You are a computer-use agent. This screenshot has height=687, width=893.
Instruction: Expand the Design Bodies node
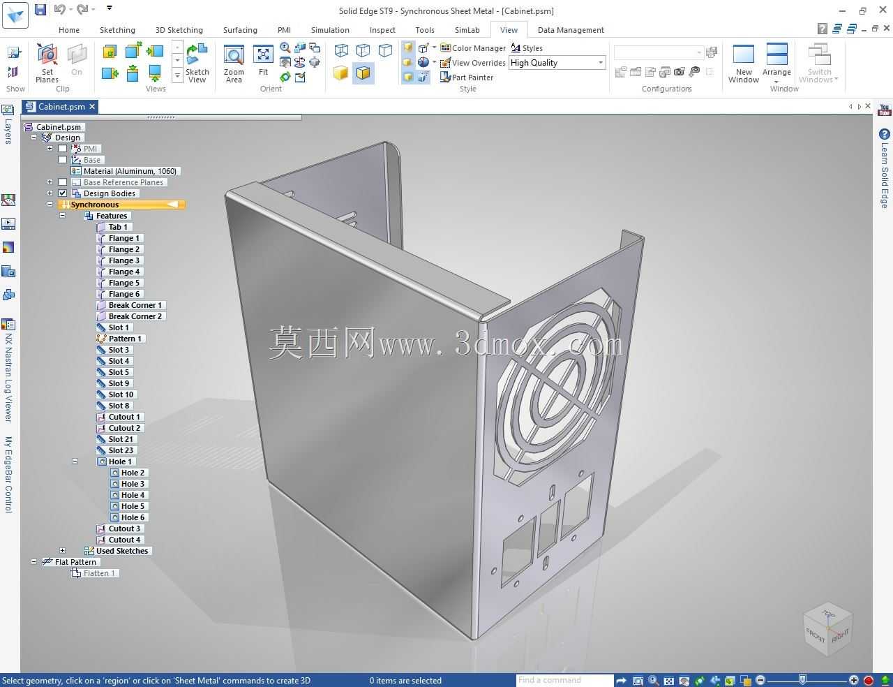tap(50, 193)
